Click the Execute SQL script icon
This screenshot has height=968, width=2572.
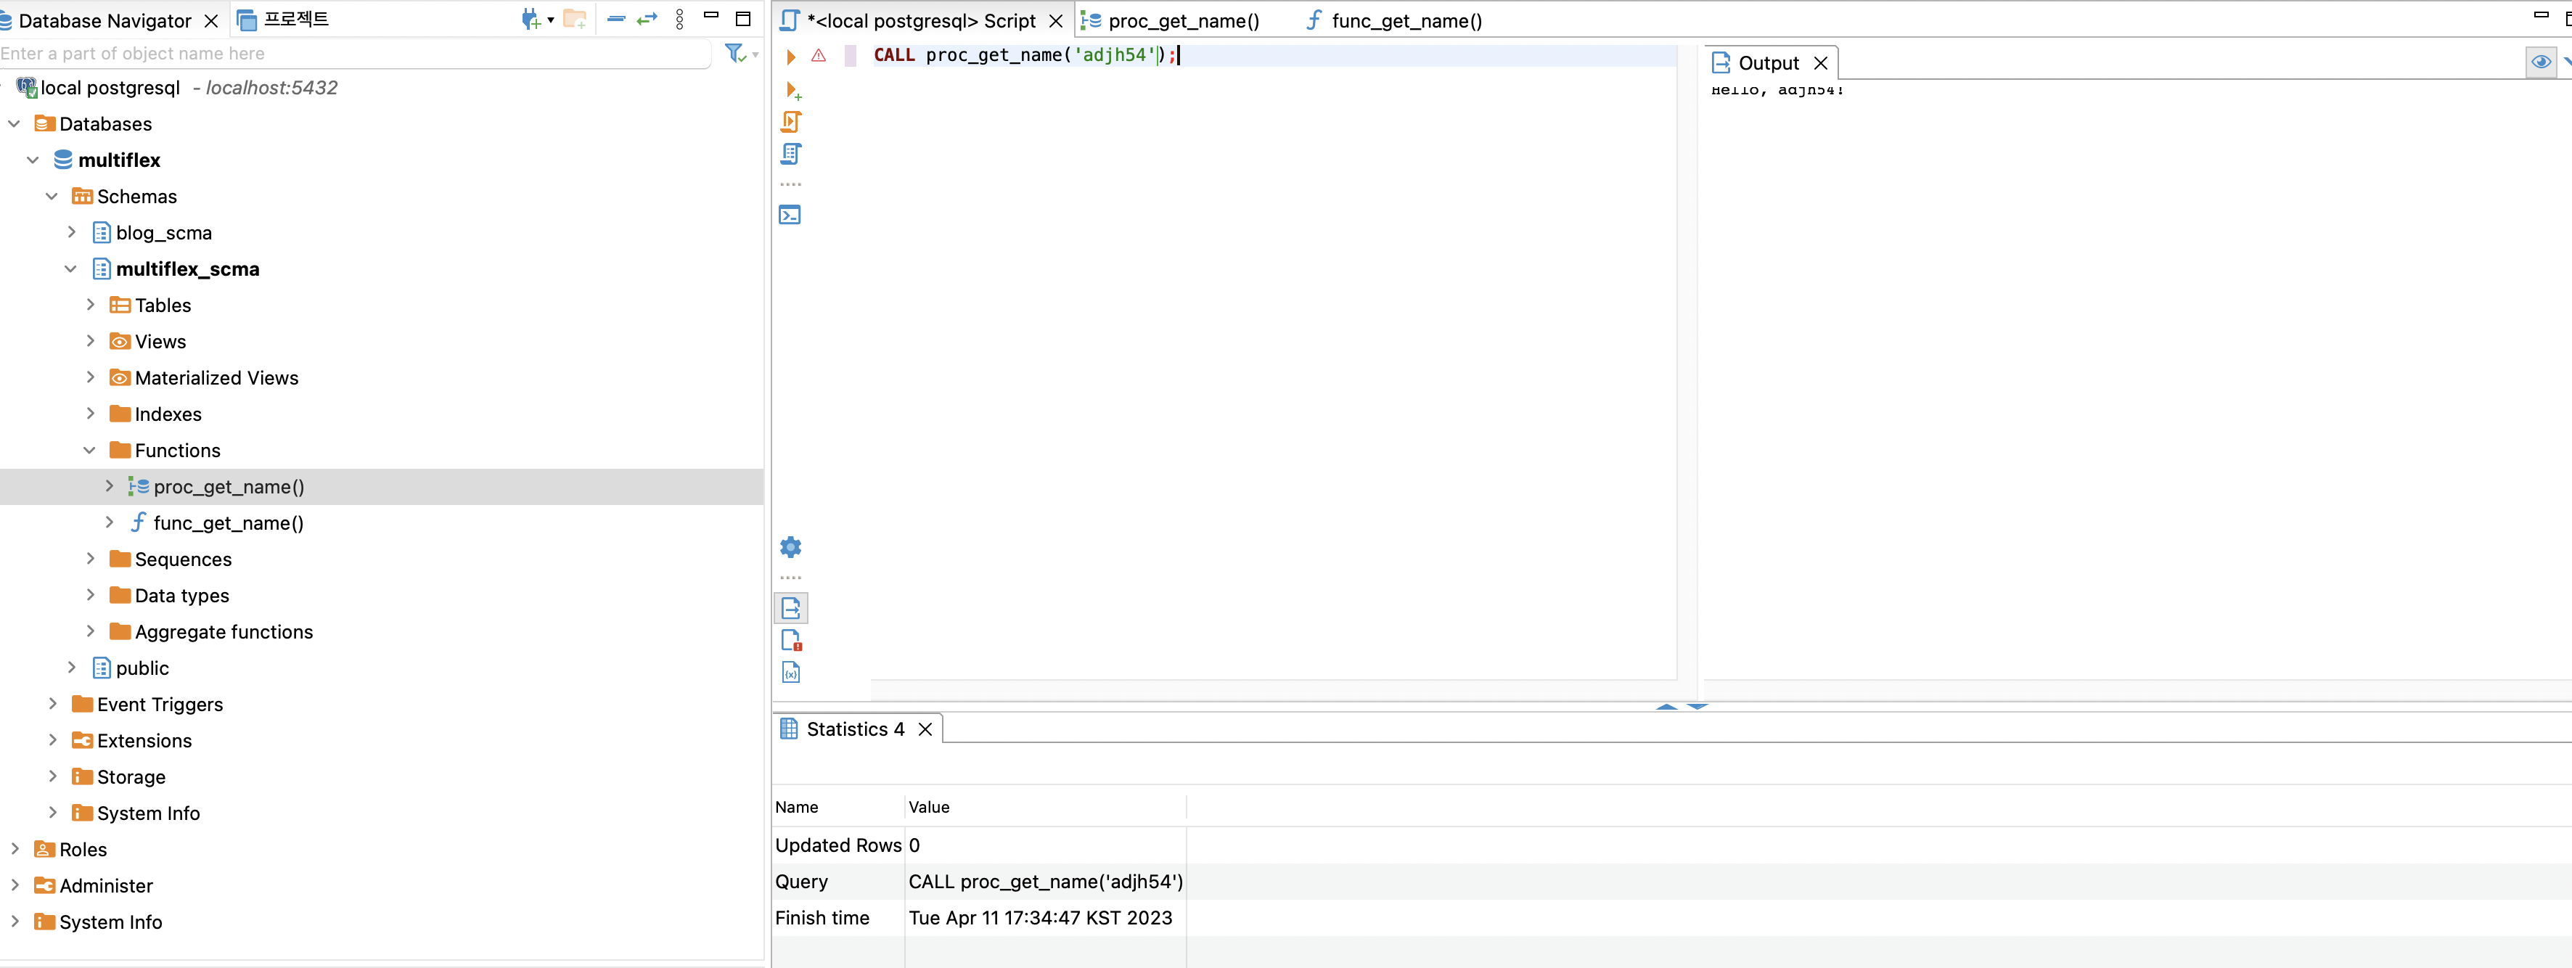tap(791, 122)
